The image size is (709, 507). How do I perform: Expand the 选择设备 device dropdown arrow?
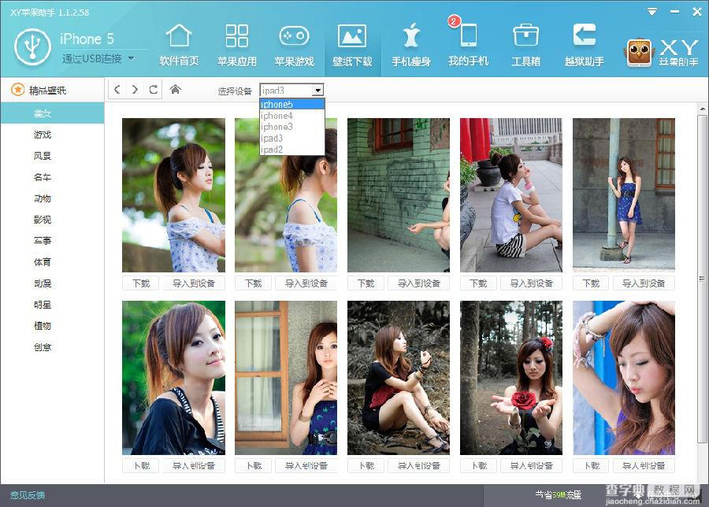tap(318, 91)
